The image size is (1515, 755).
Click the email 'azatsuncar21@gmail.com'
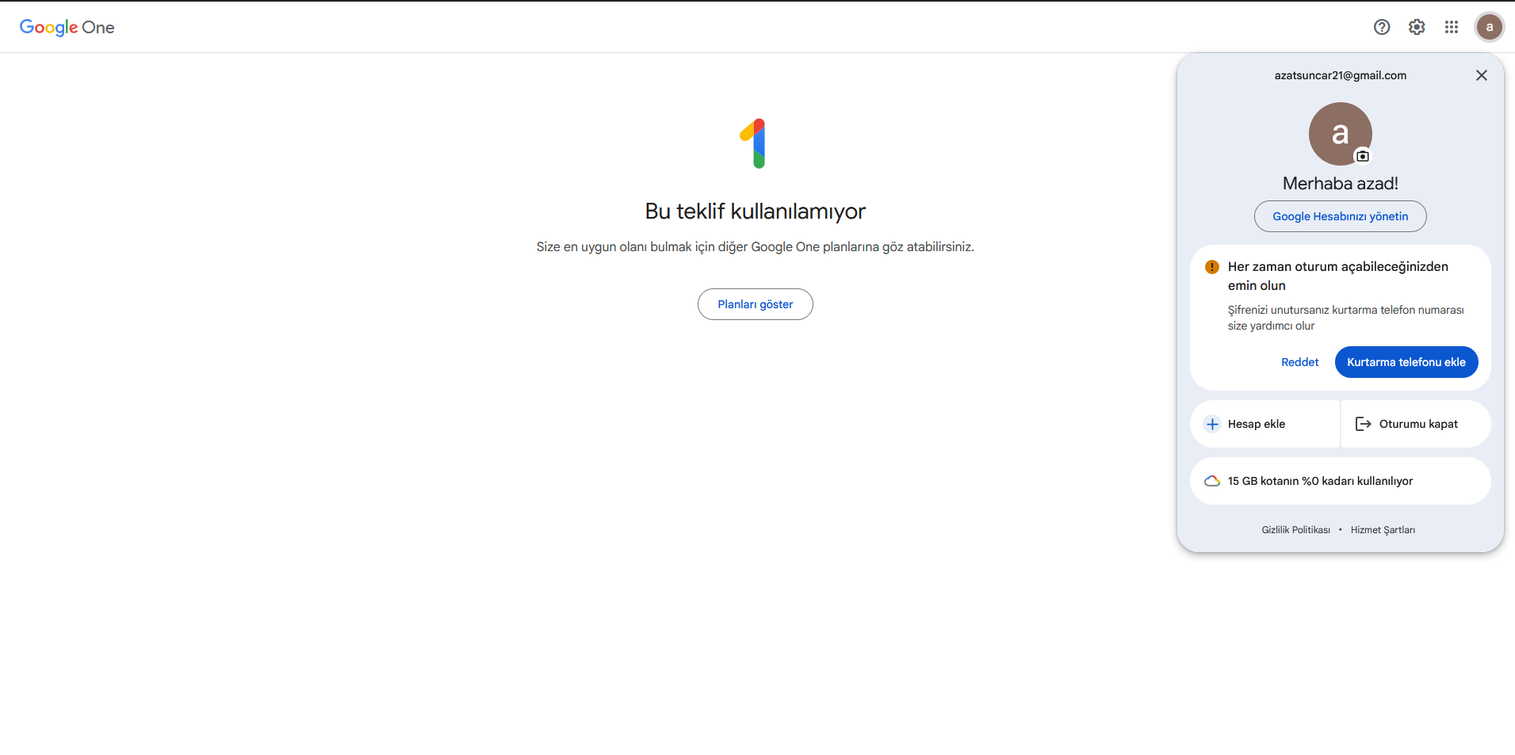pos(1341,75)
